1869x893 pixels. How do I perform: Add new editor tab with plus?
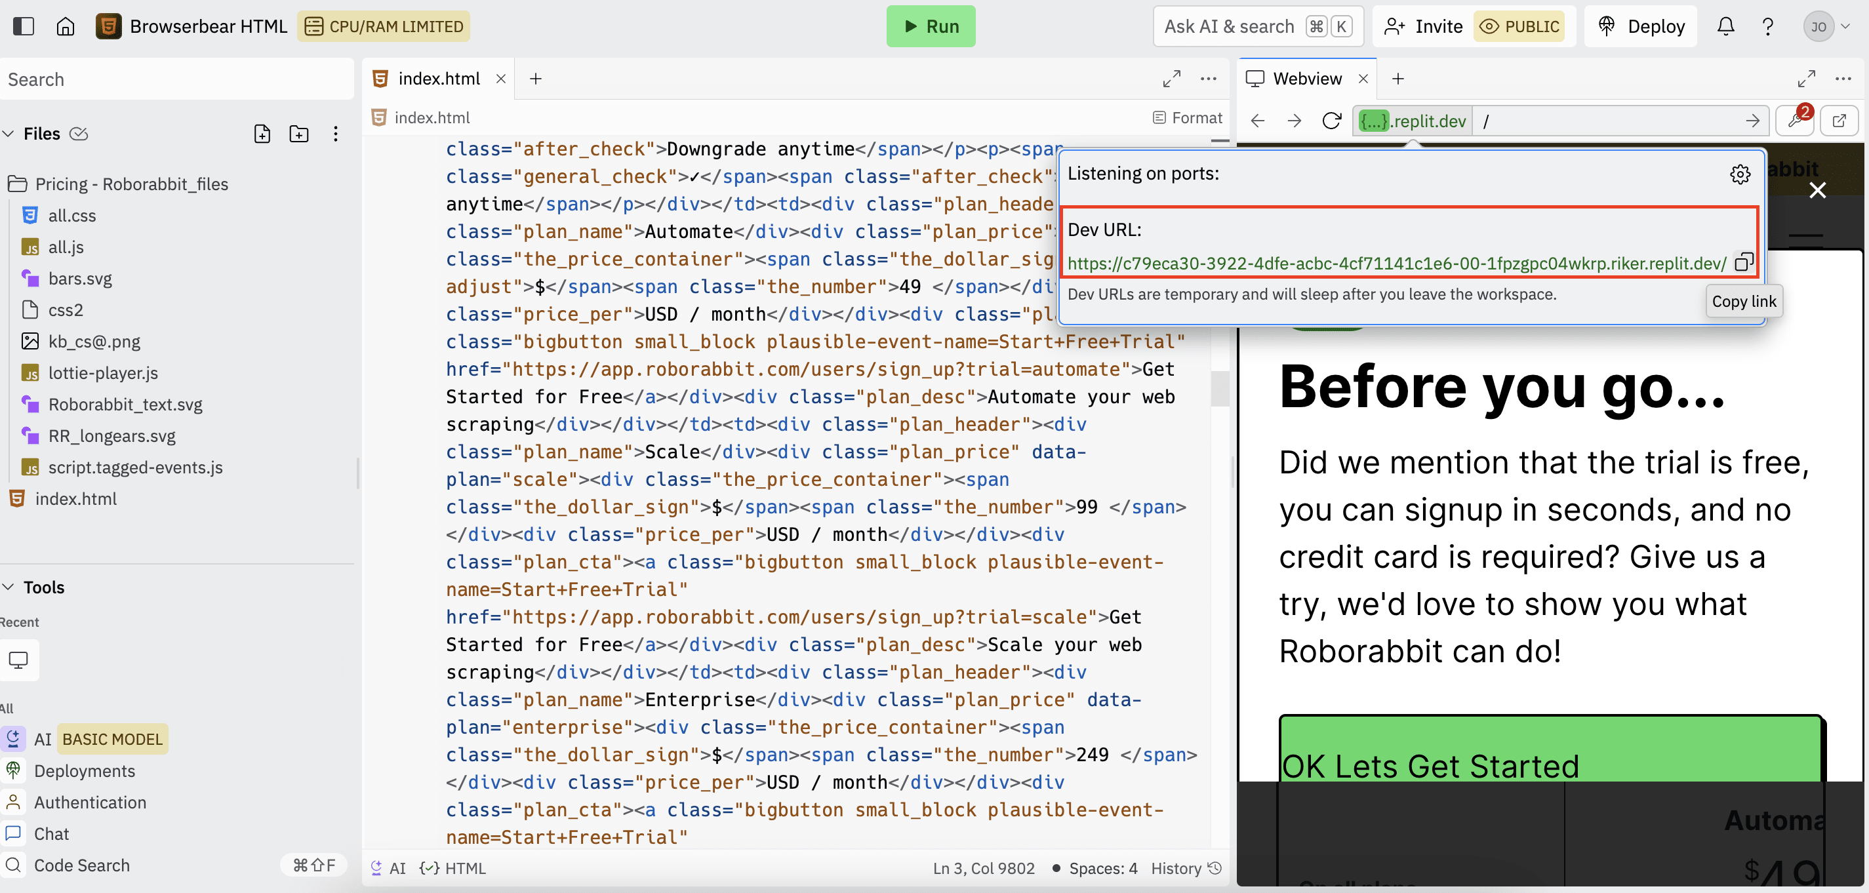click(x=535, y=78)
